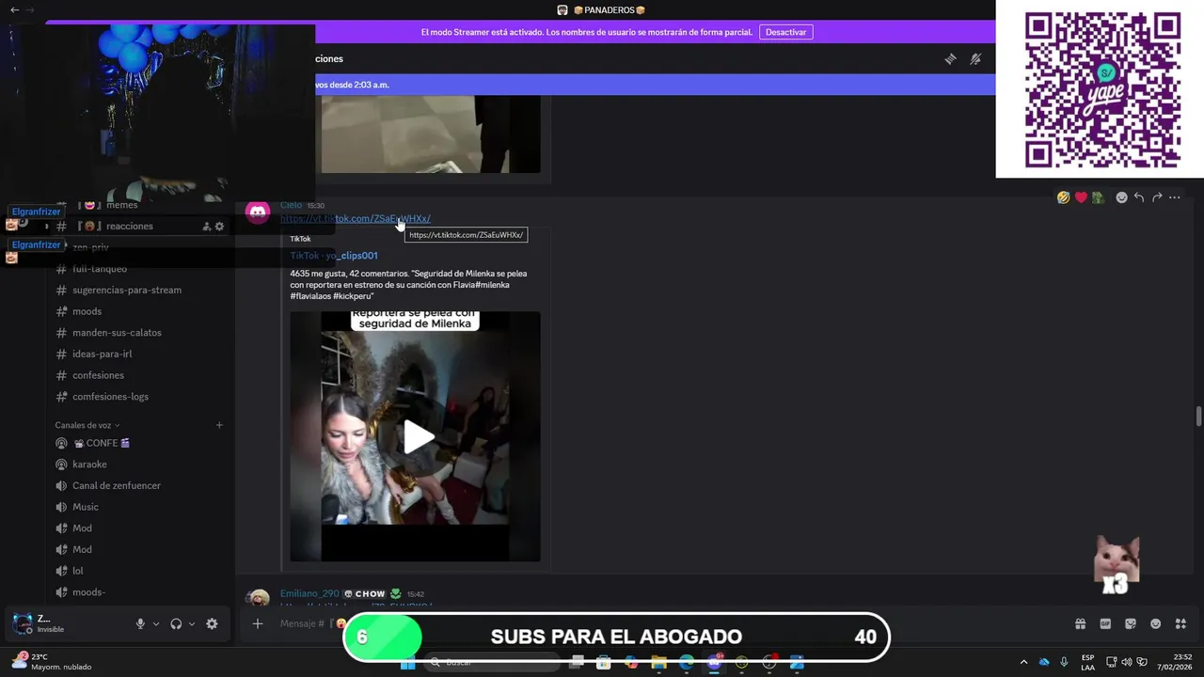Create invite for reacciones channel
Image resolution: width=1204 pixels, height=677 pixels.
tap(206, 227)
